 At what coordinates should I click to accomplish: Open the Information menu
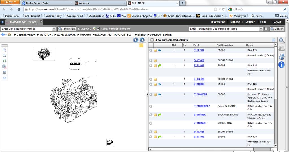point(218,22)
